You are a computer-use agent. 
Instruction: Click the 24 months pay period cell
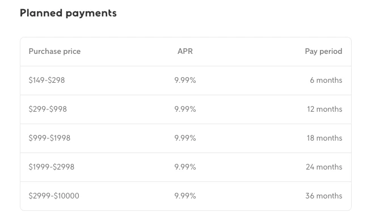(324, 167)
